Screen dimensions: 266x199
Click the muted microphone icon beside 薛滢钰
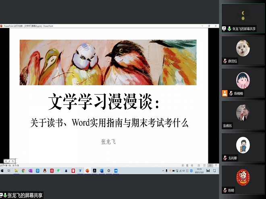224,61
